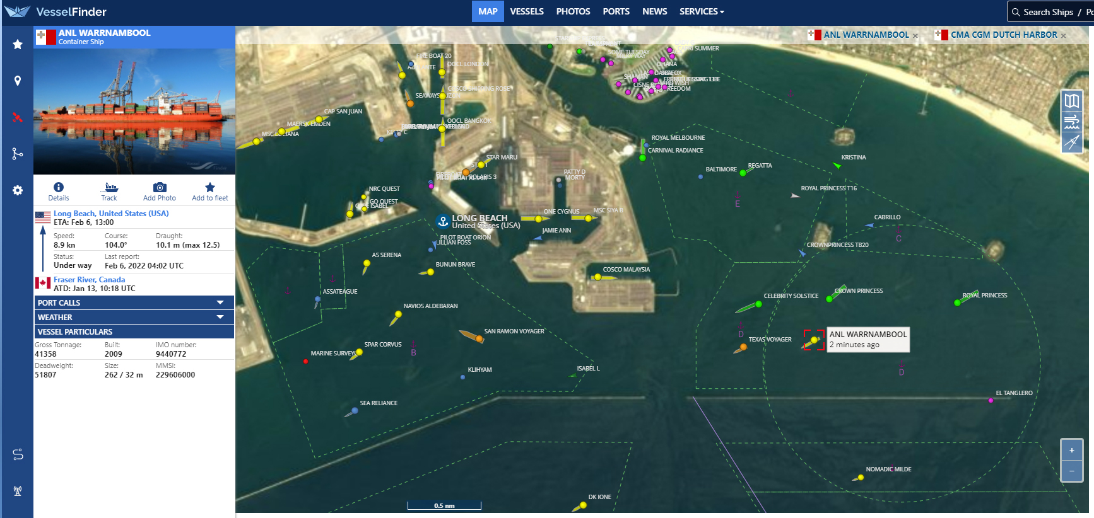Image resolution: width=1094 pixels, height=518 pixels.
Task: Expand the PORT CALLS section
Action: [x=134, y=302]
